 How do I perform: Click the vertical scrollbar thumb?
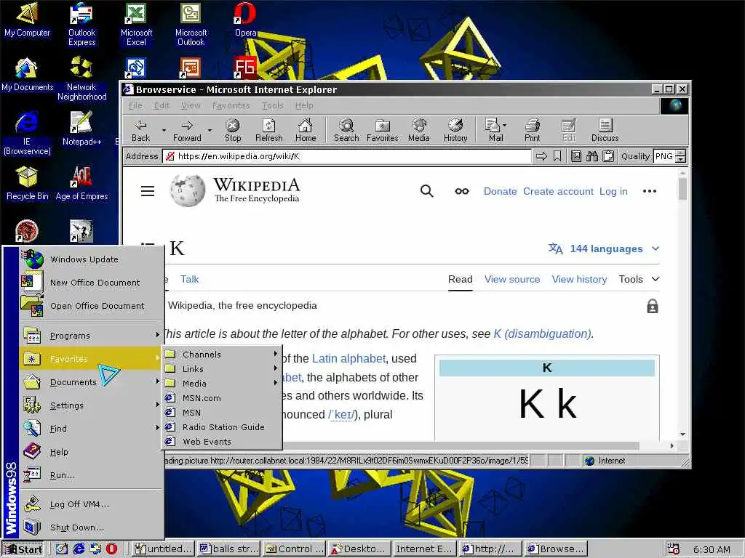[x=682, y=188]
